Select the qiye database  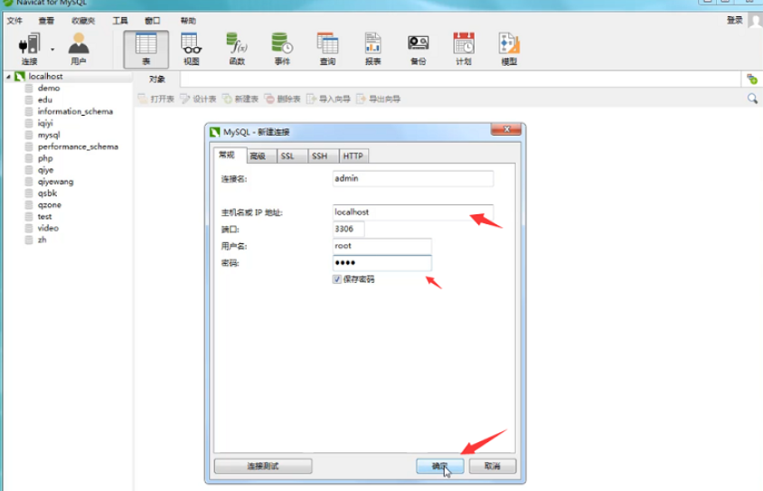click(x=45, y=170)
